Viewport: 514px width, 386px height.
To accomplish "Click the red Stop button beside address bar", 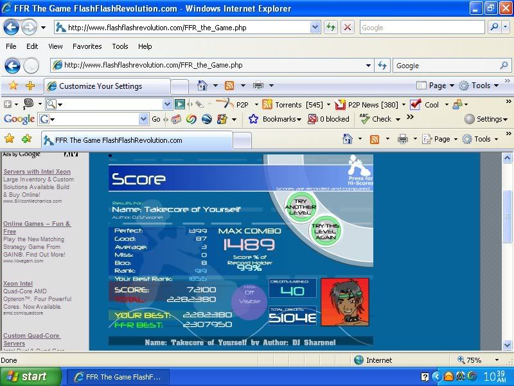I will (x=347, y=27).
